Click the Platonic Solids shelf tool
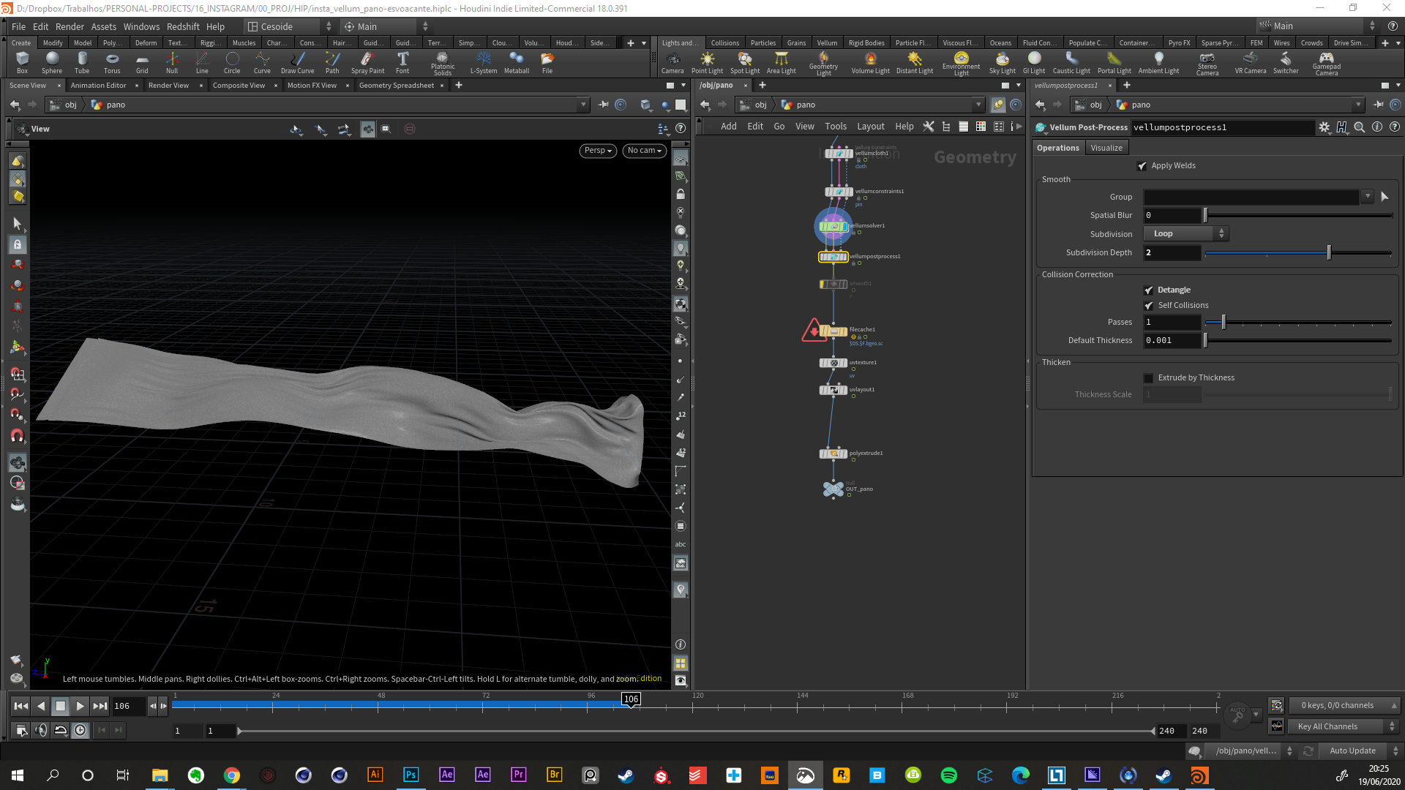The width and height of the screenshot is (1405, 790). (443, 61)
